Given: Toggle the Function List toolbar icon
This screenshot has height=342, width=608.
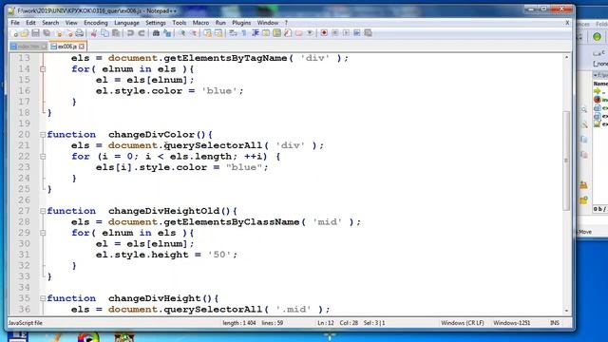Looking at the screenshot, I should [x=288, y=33].
